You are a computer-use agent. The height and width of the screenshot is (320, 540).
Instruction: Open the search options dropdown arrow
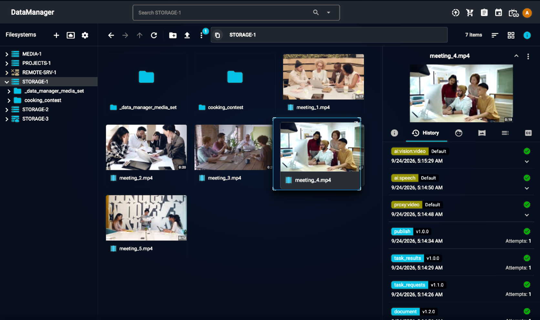click(328, 13)
